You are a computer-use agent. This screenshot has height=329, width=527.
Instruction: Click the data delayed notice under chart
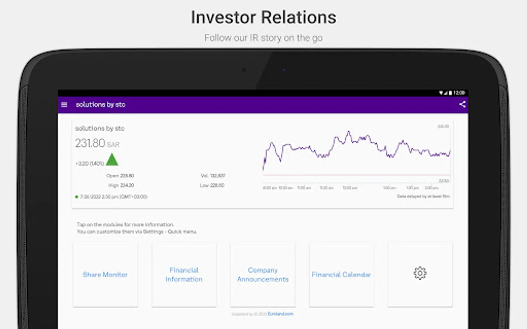(423, 196)
